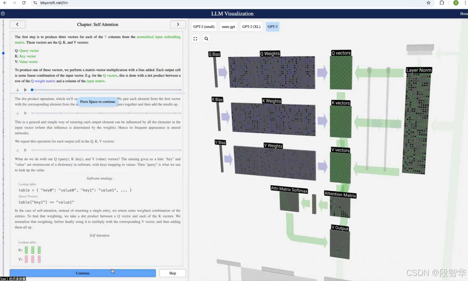The height and width of the screenshot is (281, 468).
Task: Expand the 3D view with the fullscreen icon
Action: [195, 39]
